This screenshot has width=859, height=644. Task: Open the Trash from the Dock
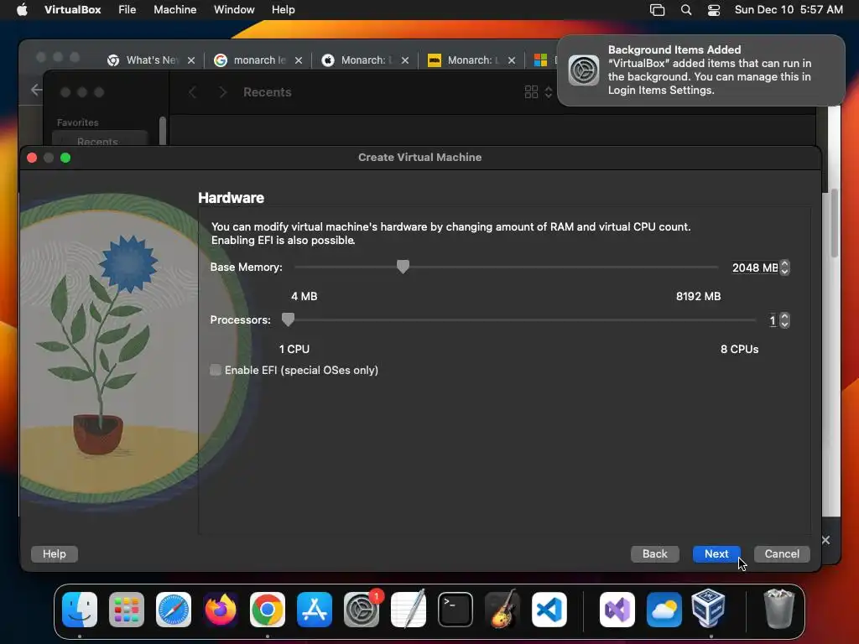778,609
